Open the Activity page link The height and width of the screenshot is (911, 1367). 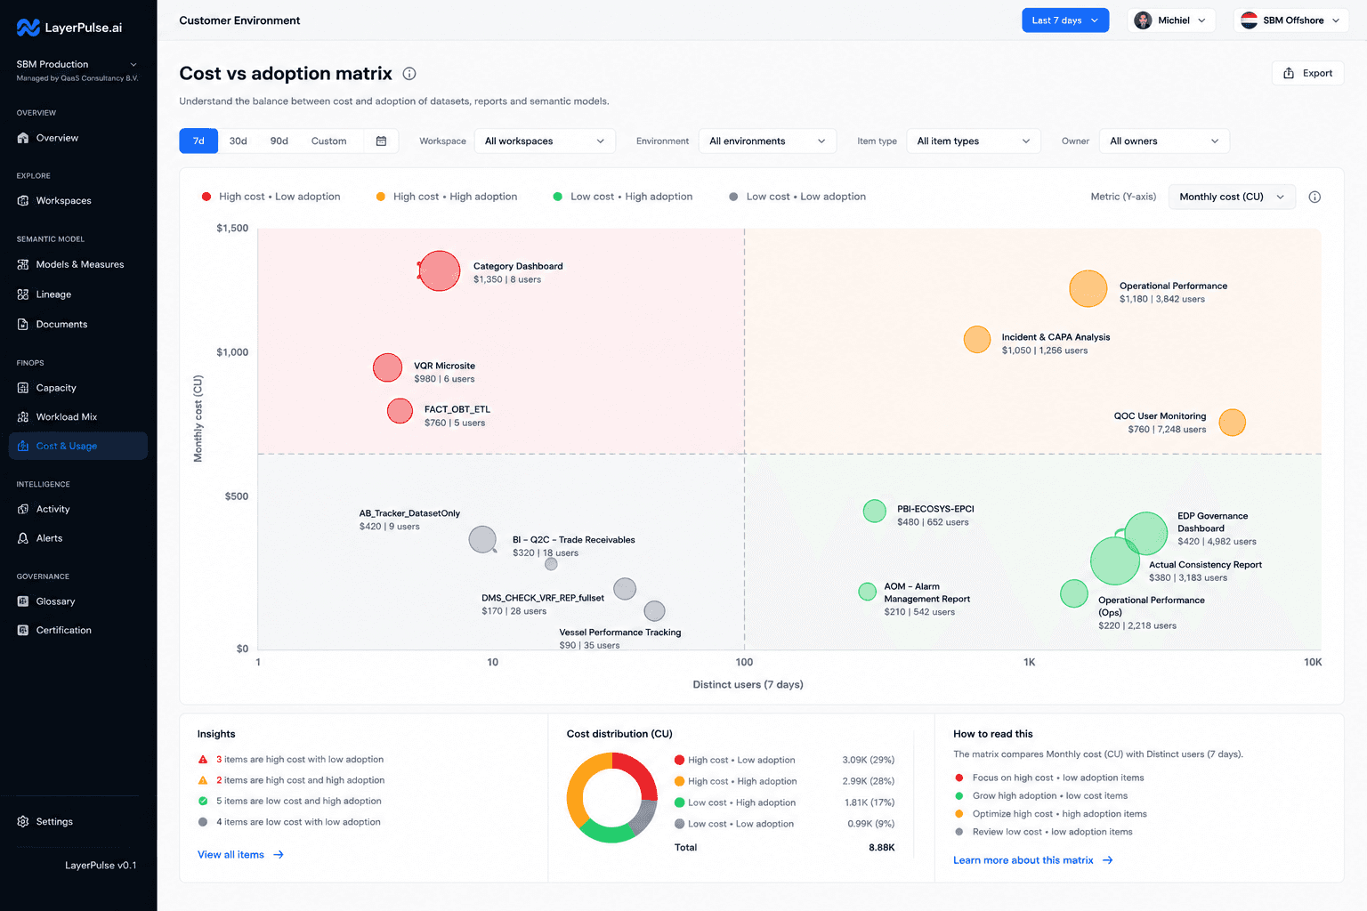(x=78, y=509)
